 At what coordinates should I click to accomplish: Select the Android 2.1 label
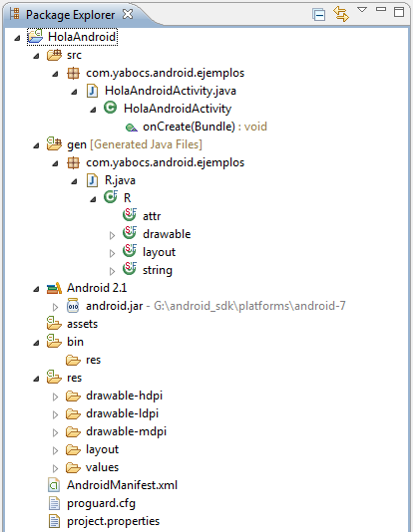(97, 288)
